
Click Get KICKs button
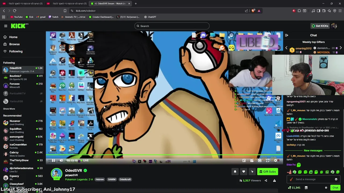pos(320,26)
